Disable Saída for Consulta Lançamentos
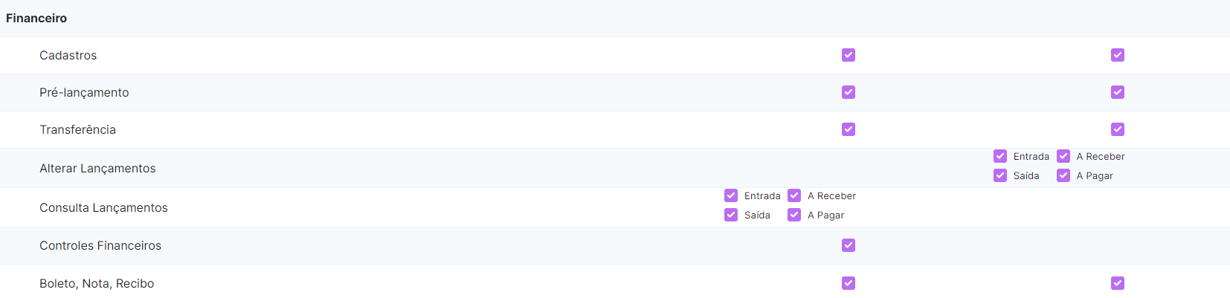Screen dimensions: 1230x298 point(731,215)
